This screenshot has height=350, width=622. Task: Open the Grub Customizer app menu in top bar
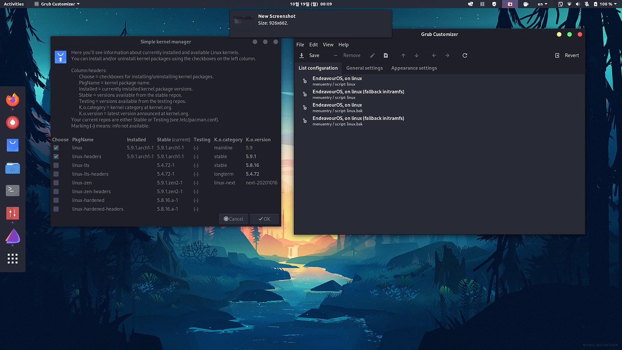click(57, 4)
